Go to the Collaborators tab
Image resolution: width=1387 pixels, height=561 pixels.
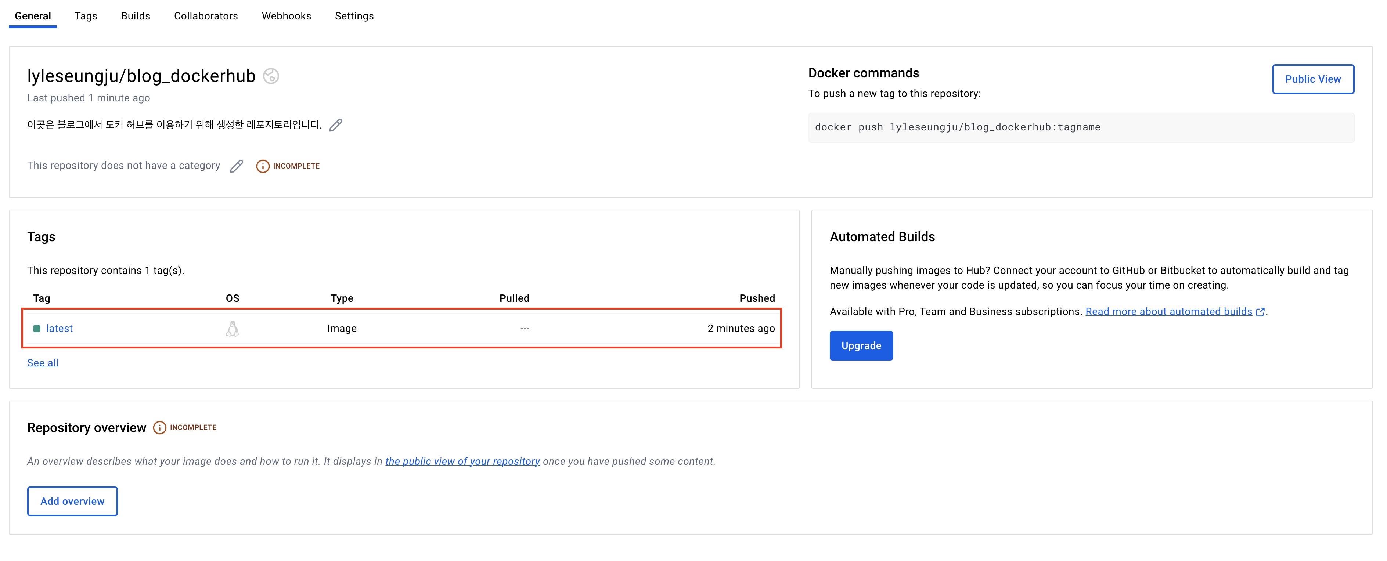206,16
